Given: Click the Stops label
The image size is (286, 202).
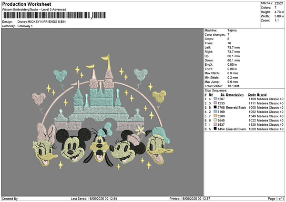Looking at the screenshot, I should pyautogui.click(x=209, y=39).
